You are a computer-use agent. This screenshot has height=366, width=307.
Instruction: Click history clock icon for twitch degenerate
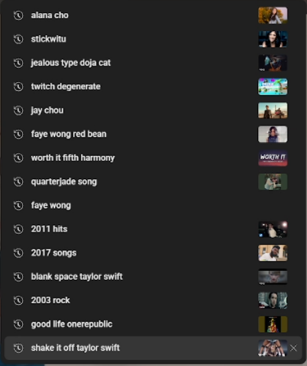18,87
